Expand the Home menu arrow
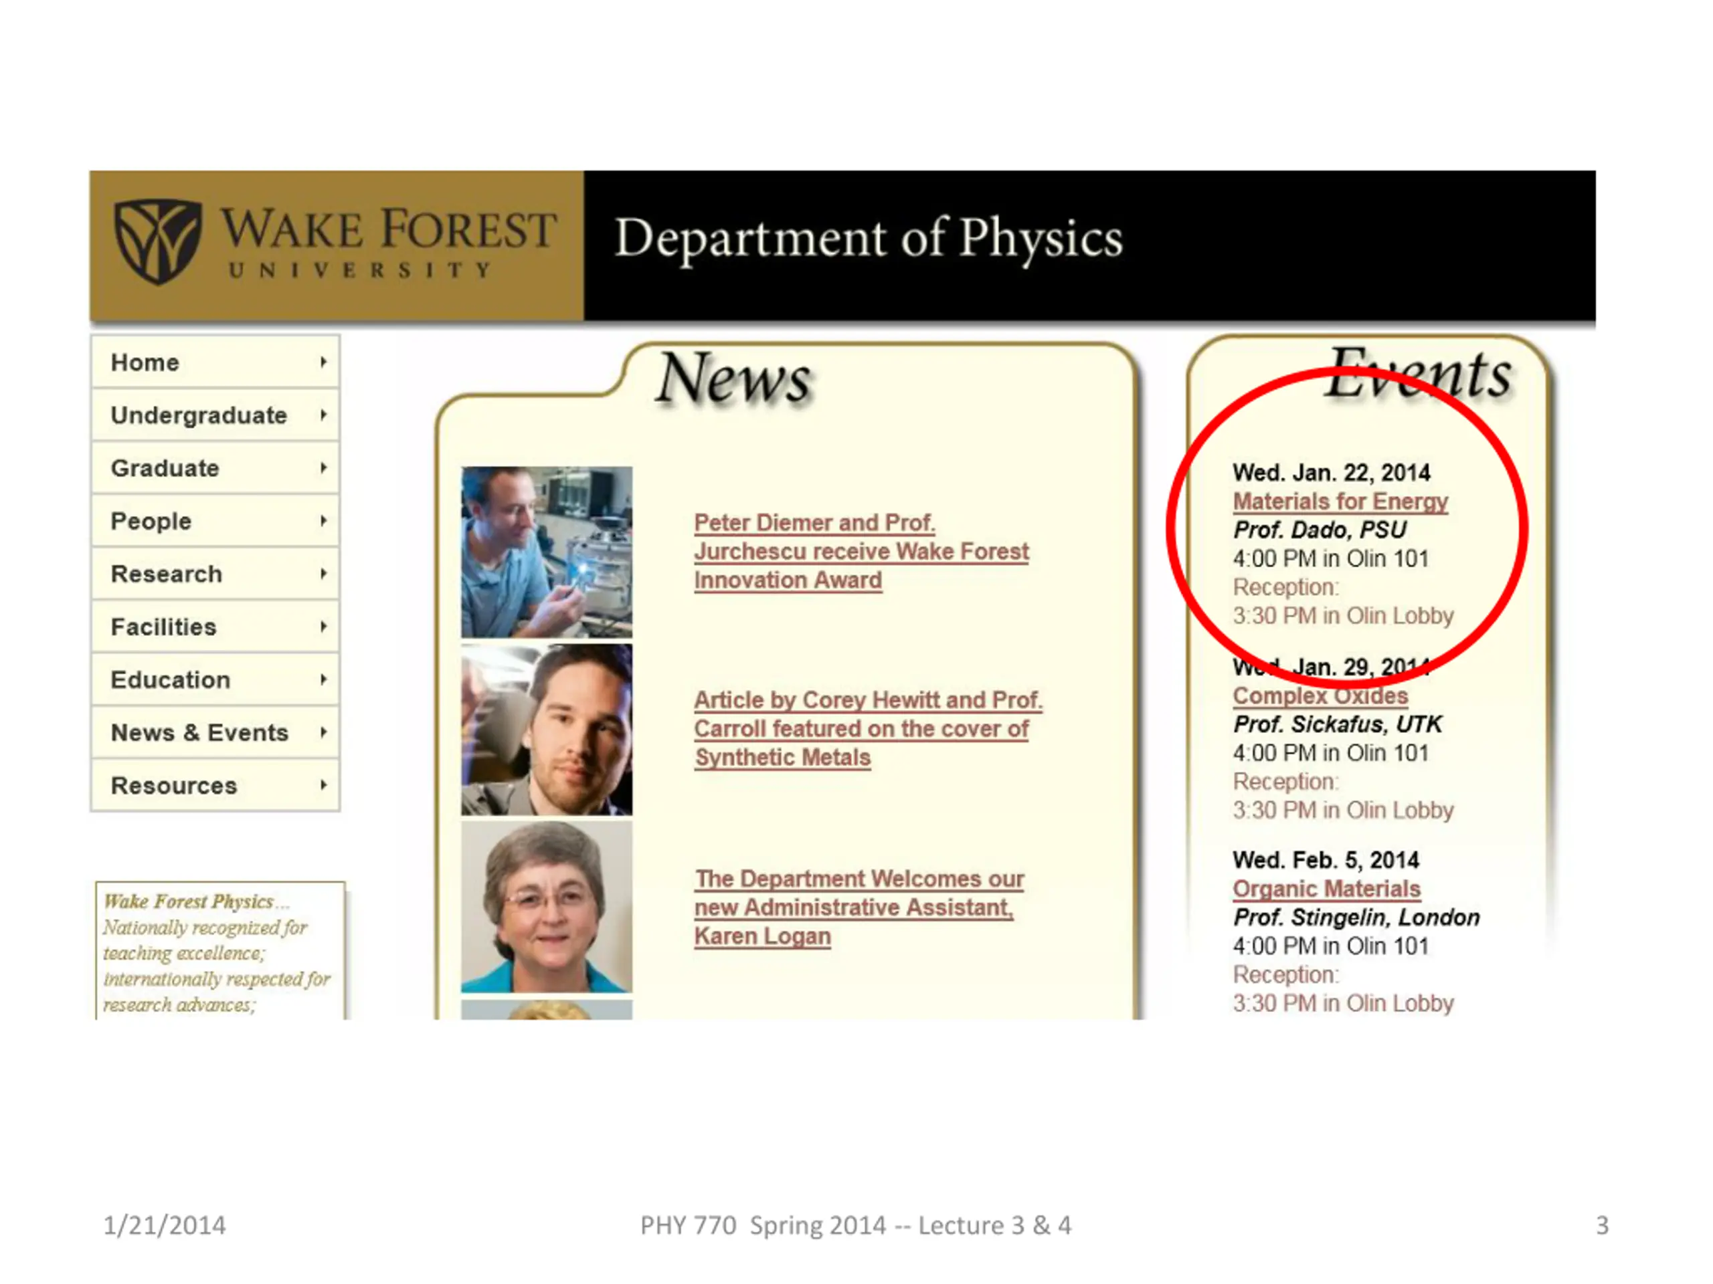This screenshot has width=1713, height=1284. click(x=323, y=362)
